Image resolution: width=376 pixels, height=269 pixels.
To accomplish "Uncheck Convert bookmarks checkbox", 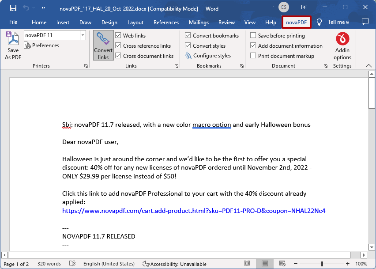I will [x=188, y=35].
